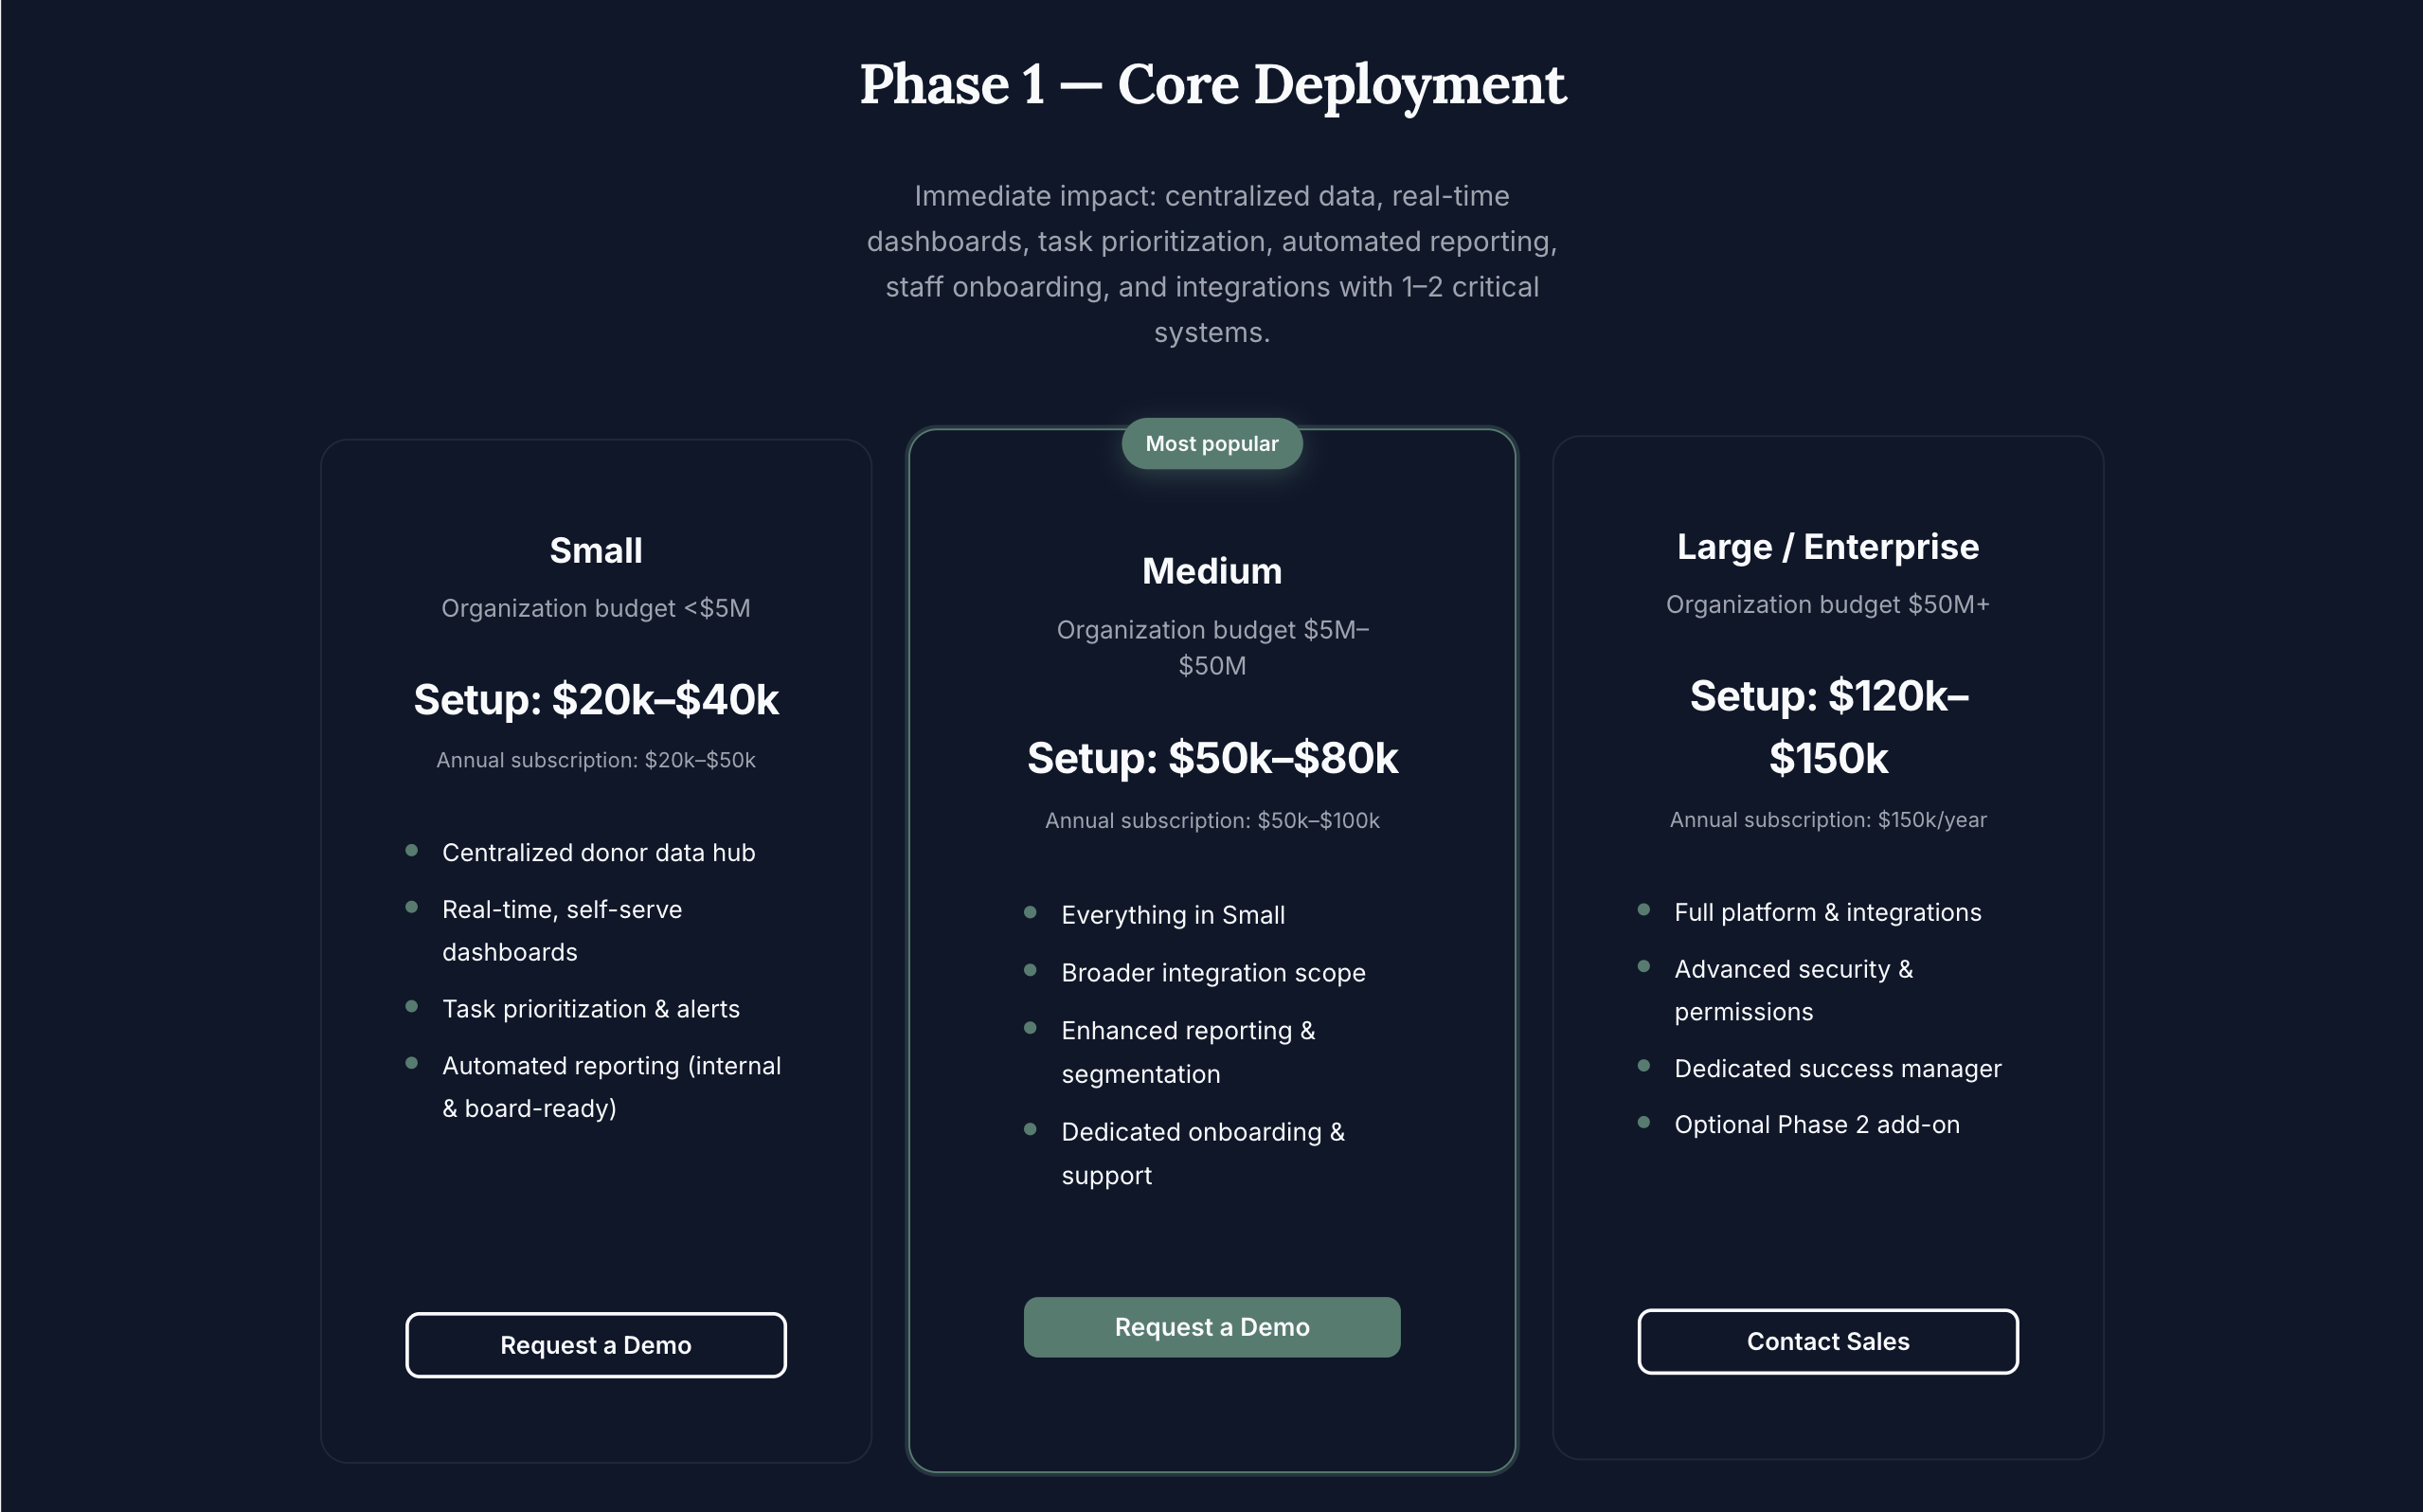Click the Centralized donor data hub feature
This screenshot has width=2423, height=1512.
598,853
